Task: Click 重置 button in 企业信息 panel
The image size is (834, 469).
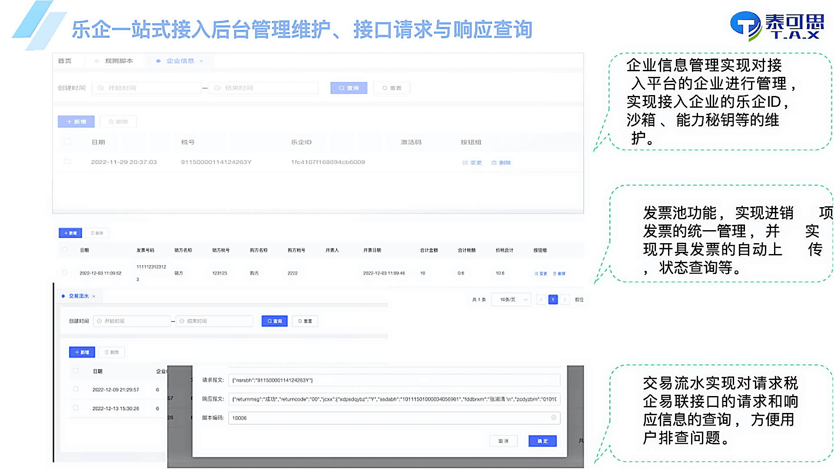Action: click(x=392, y=88)
